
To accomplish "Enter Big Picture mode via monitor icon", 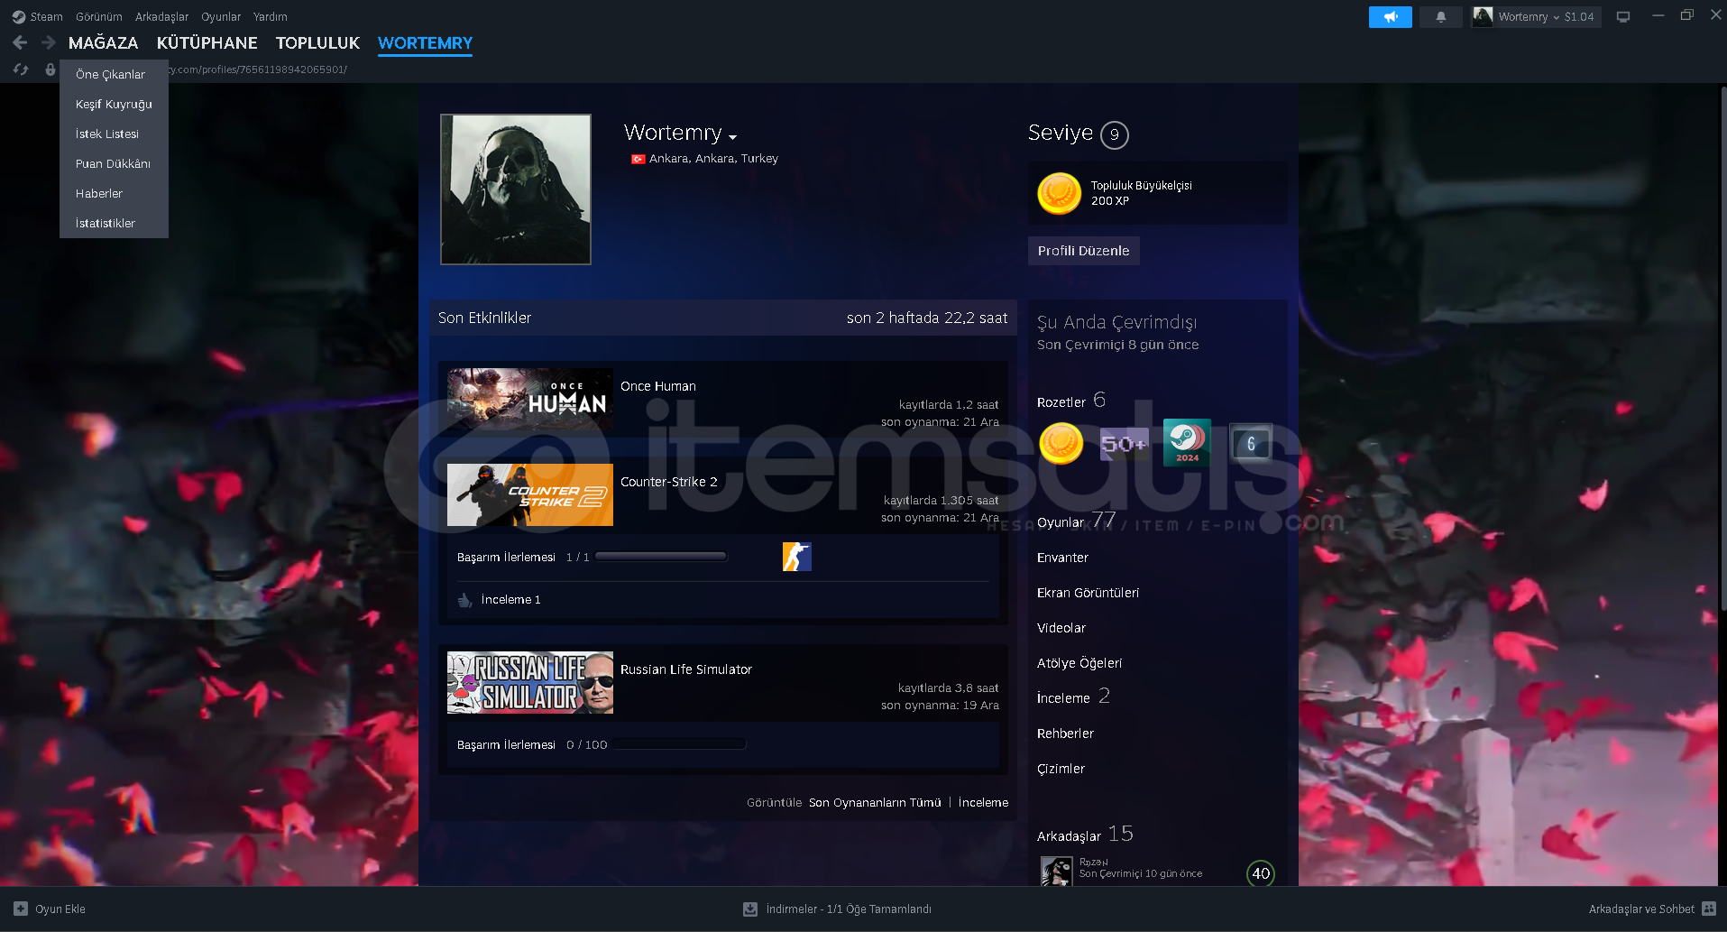I will coord(1623,16).
